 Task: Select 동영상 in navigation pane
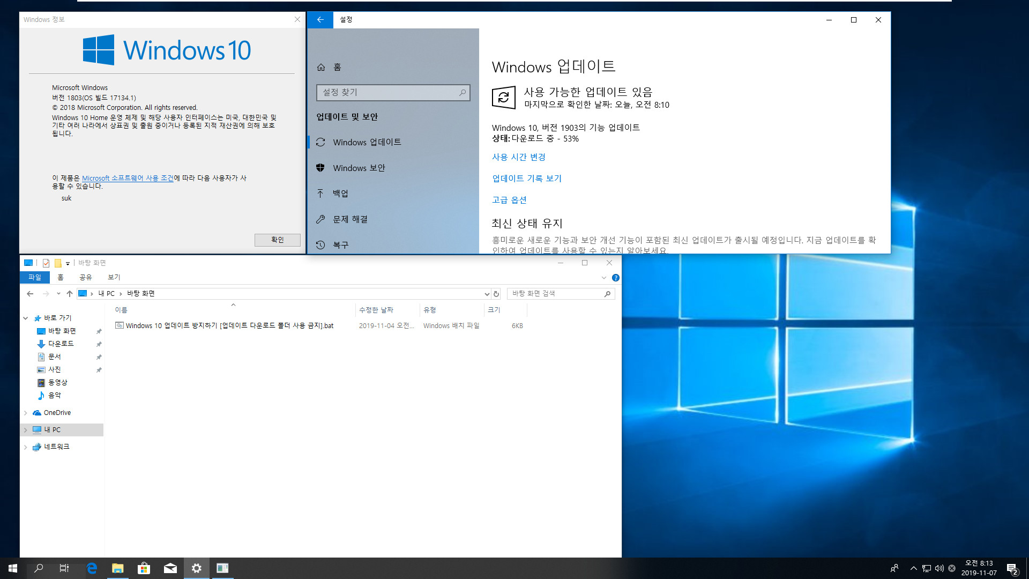[x=58, y=382]
